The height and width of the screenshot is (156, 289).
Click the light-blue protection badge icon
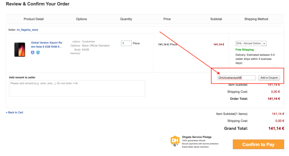(x=38, y=53)
